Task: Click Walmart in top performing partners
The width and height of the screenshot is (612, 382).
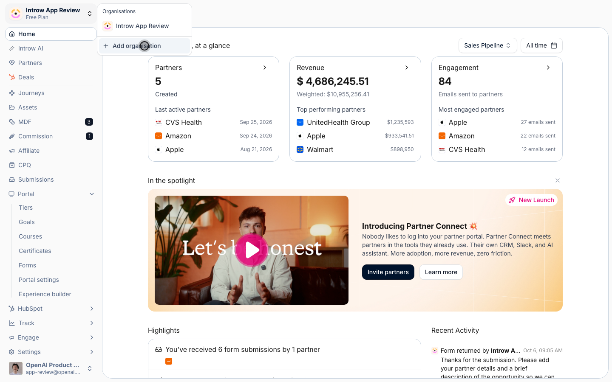Action: [x=320, y=149]
